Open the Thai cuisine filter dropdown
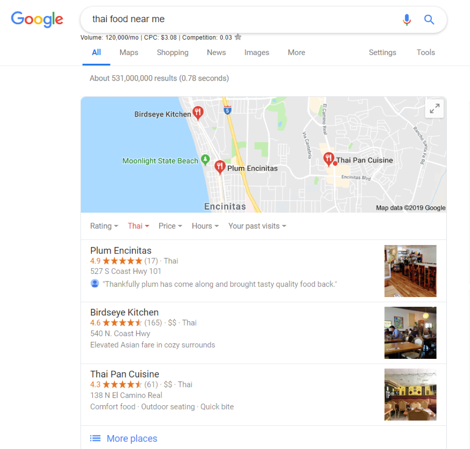 (x=138, y=226)
